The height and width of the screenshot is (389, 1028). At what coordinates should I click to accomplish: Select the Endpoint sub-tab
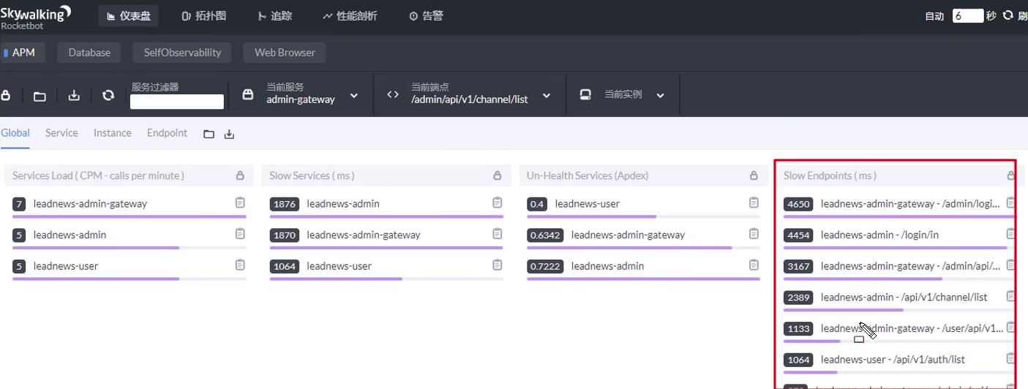tap(168, 133)
